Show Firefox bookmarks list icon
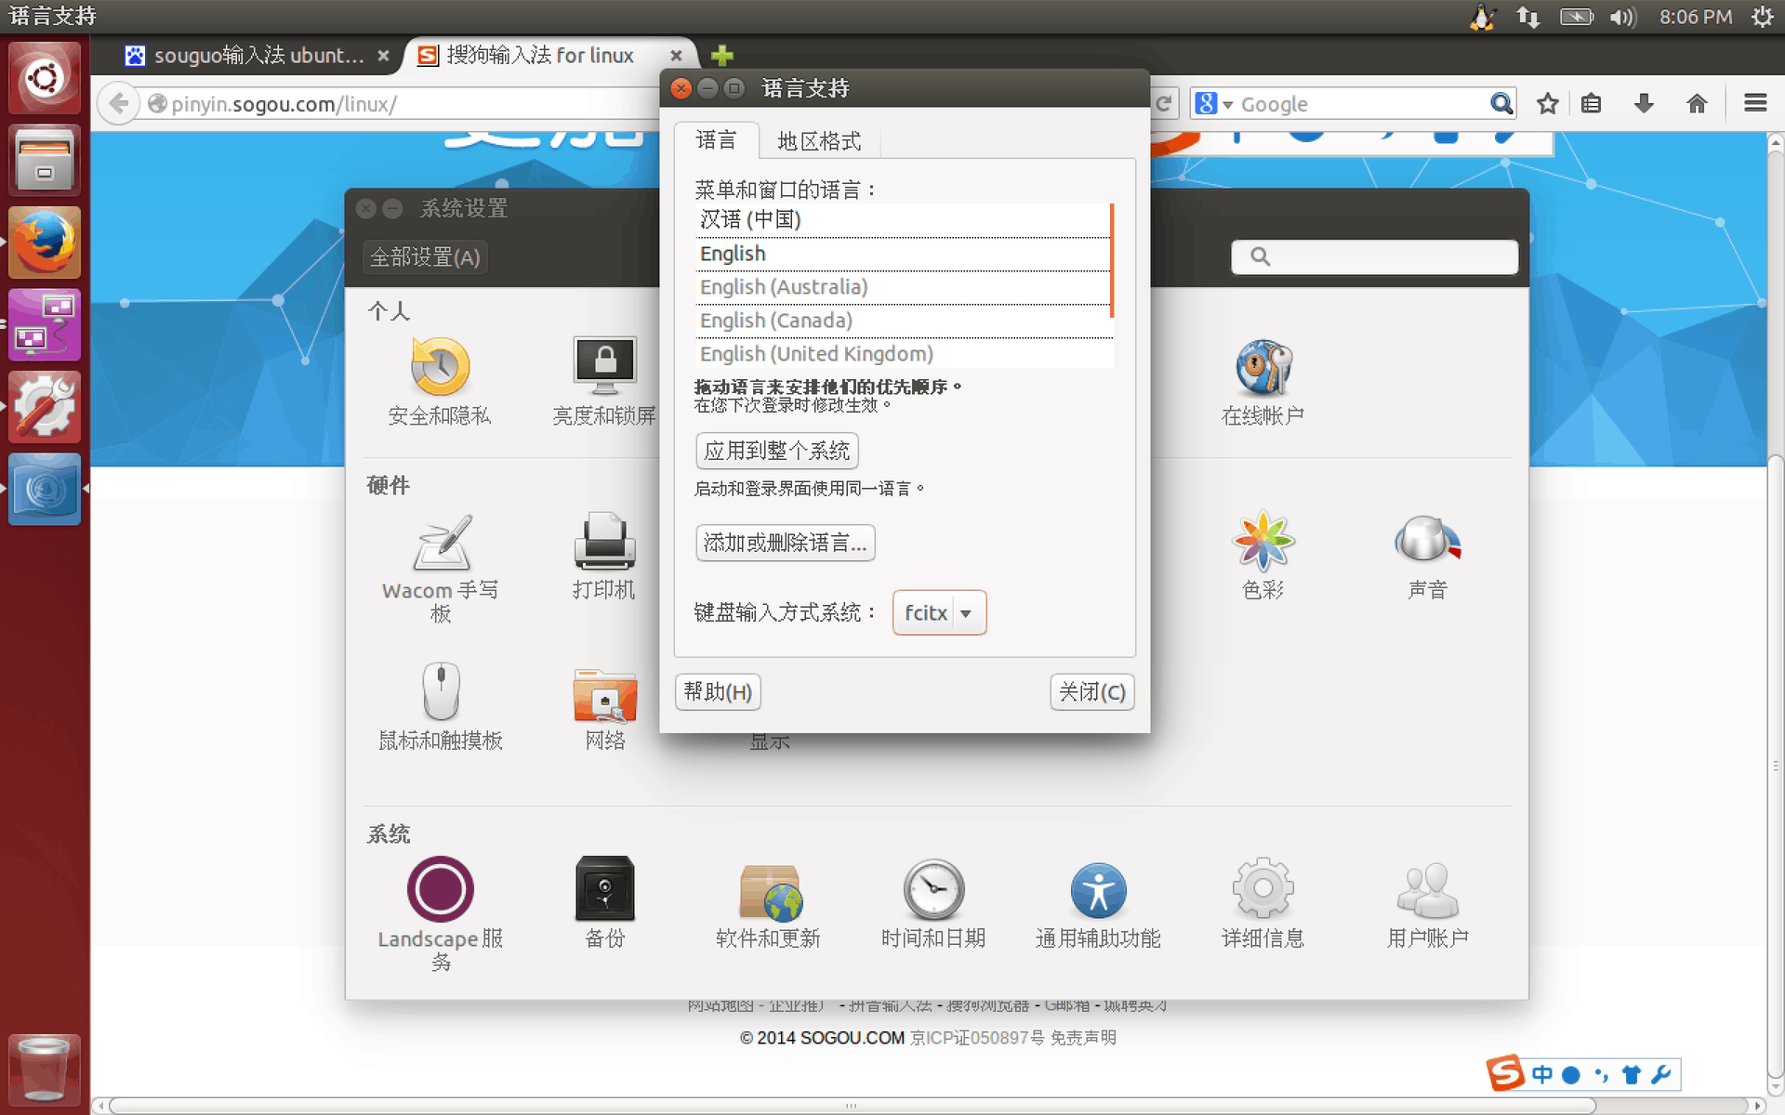Image resolution: width=1785 pixels, height=1115 pixels. (x=1591, y=103)
